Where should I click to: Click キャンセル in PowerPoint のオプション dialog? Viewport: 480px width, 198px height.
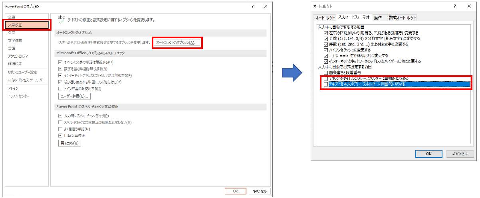click(x=260, y=191)
